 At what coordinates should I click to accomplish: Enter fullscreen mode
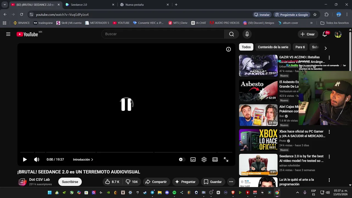(x=226, y=159)
